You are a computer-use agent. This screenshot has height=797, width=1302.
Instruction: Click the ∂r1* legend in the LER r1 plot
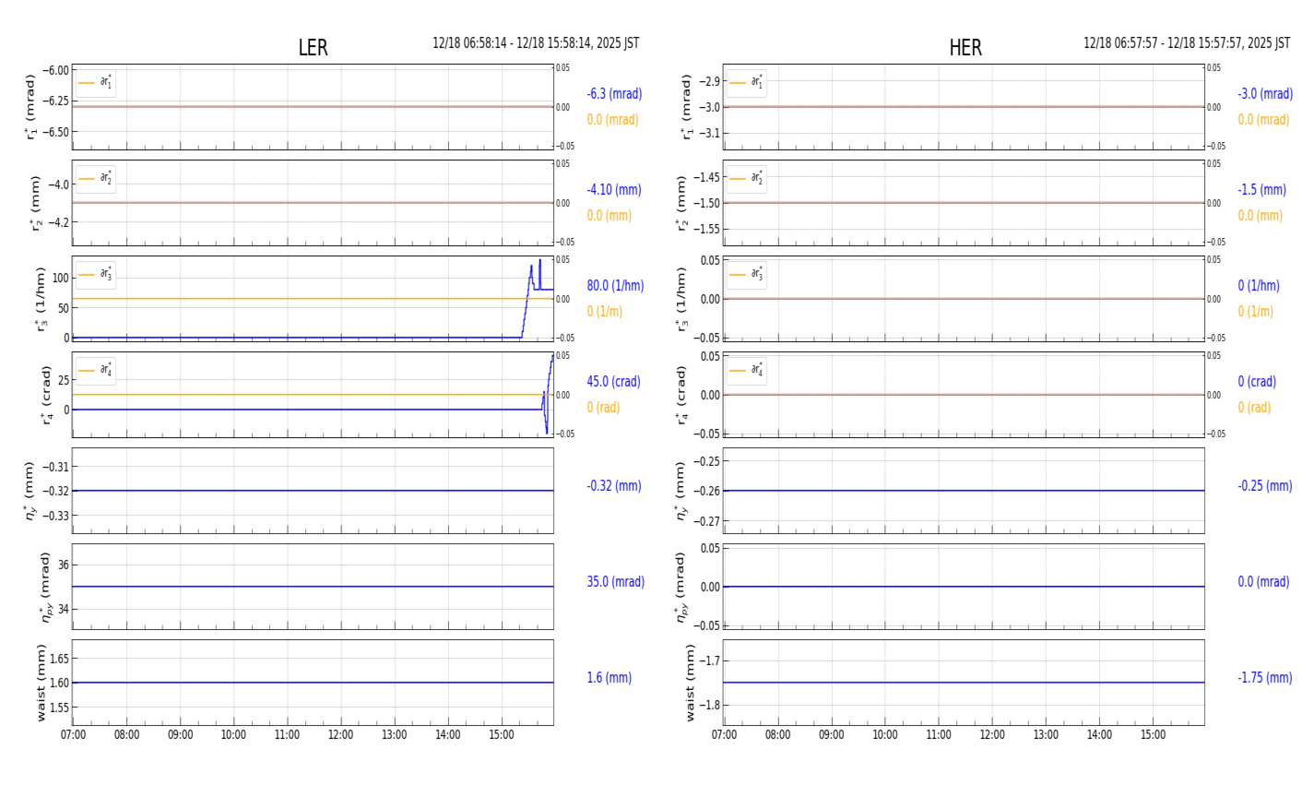96,83
